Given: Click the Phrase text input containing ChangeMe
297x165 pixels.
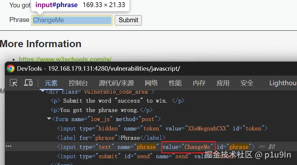Looking at the screenshot, I should click(72, 20).
